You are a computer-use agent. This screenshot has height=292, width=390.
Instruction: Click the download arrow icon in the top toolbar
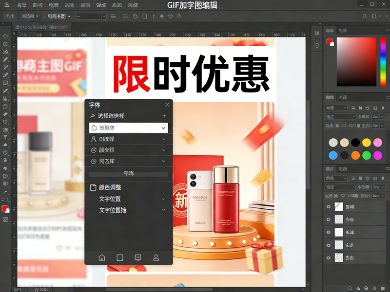pos(179,16)
